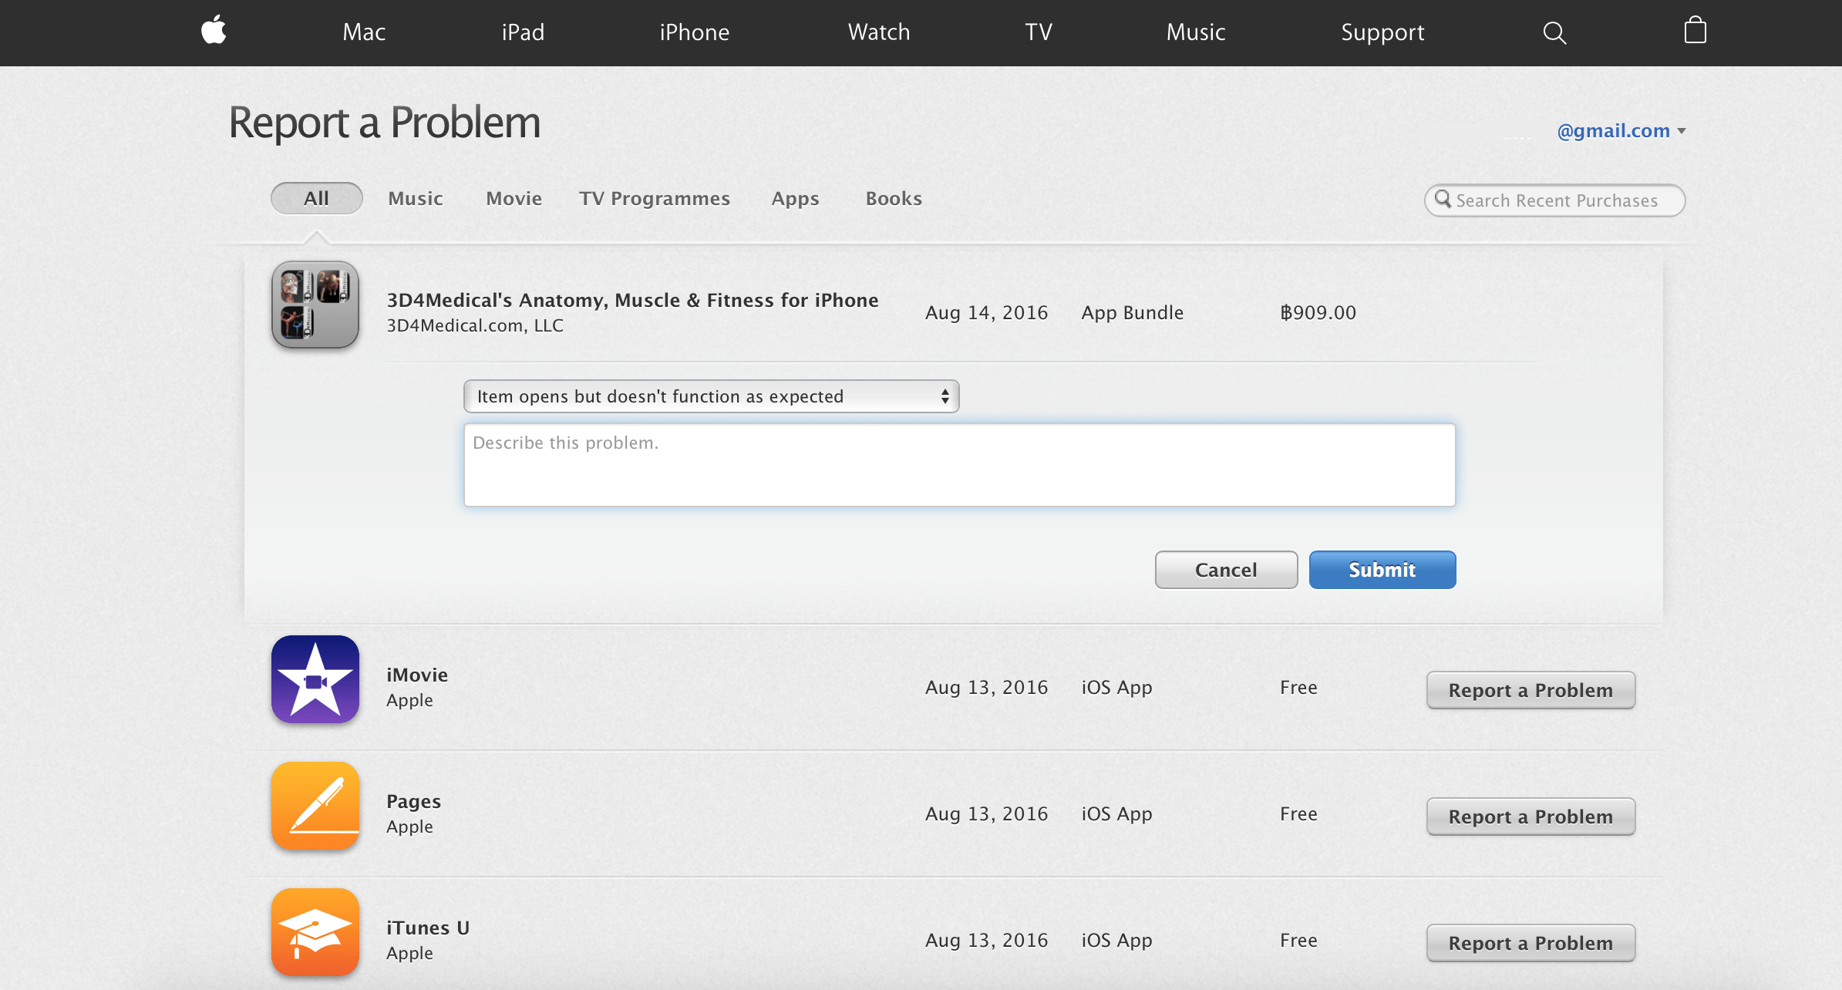Report a Problem for iMovie
This screenshot has height=990, width=1842.
point(1531,690)
